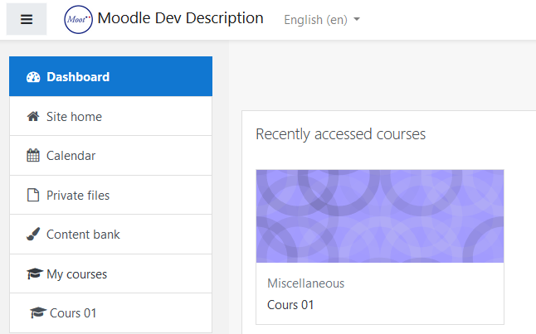Click the Calendar icon

tap(33, 155)
